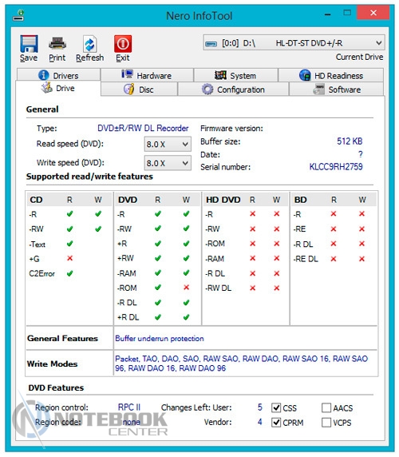The image size is (399, 457).
Task: Click the drive icon in the Current Drive selector
Action: (211, 44)
